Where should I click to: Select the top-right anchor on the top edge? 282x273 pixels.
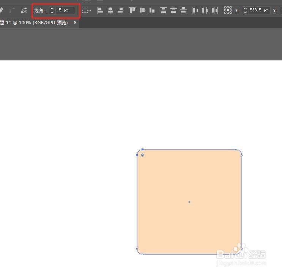(236, 150)
